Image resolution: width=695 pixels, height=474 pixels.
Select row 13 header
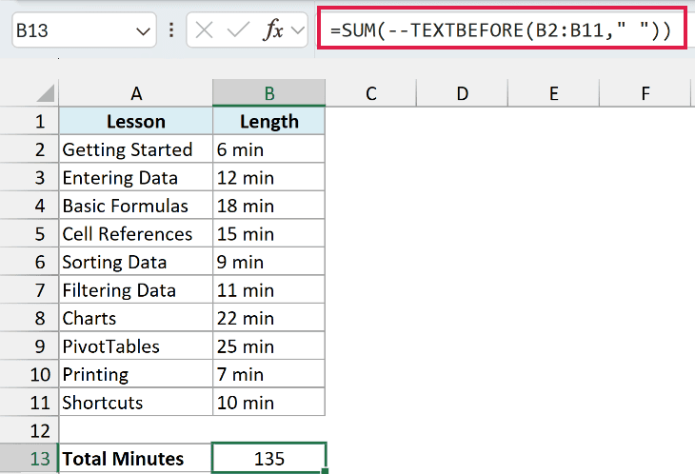(x=30, y=459)
